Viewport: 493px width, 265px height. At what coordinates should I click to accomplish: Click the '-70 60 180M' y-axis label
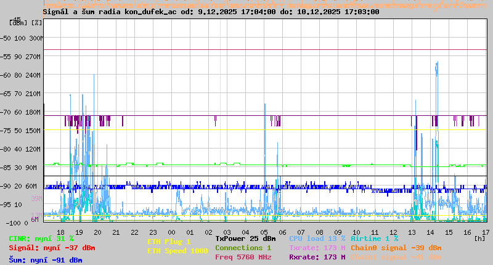click(22, 113)
